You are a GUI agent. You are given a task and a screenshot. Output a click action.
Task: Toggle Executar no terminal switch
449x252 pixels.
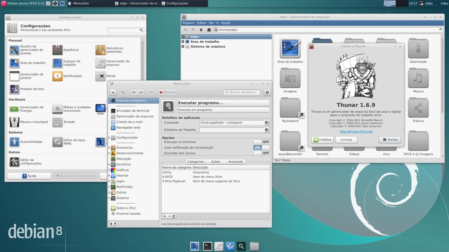tap(262, 142)
